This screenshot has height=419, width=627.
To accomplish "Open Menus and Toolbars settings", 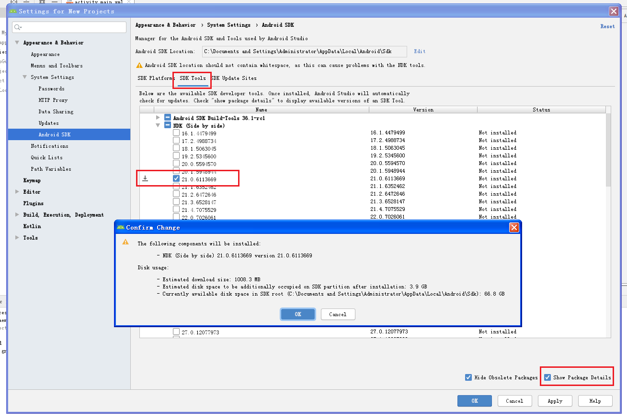I will (x=57, y=66).
